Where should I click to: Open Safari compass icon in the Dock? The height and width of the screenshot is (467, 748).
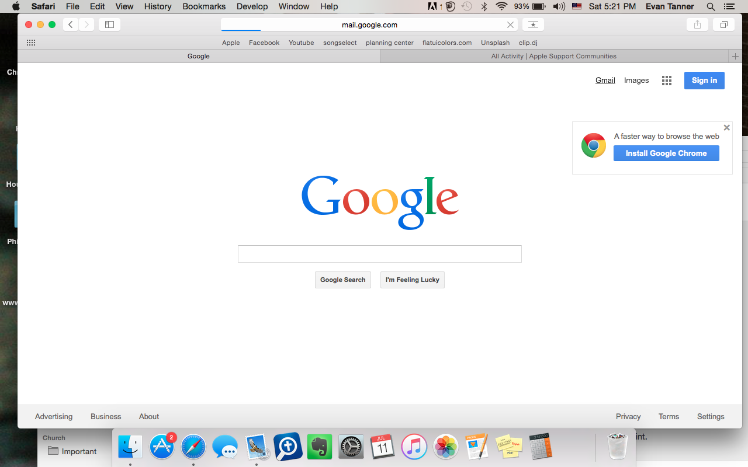tap(193, 447)
